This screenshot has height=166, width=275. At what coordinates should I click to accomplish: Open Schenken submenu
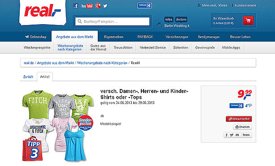[181, 47]
